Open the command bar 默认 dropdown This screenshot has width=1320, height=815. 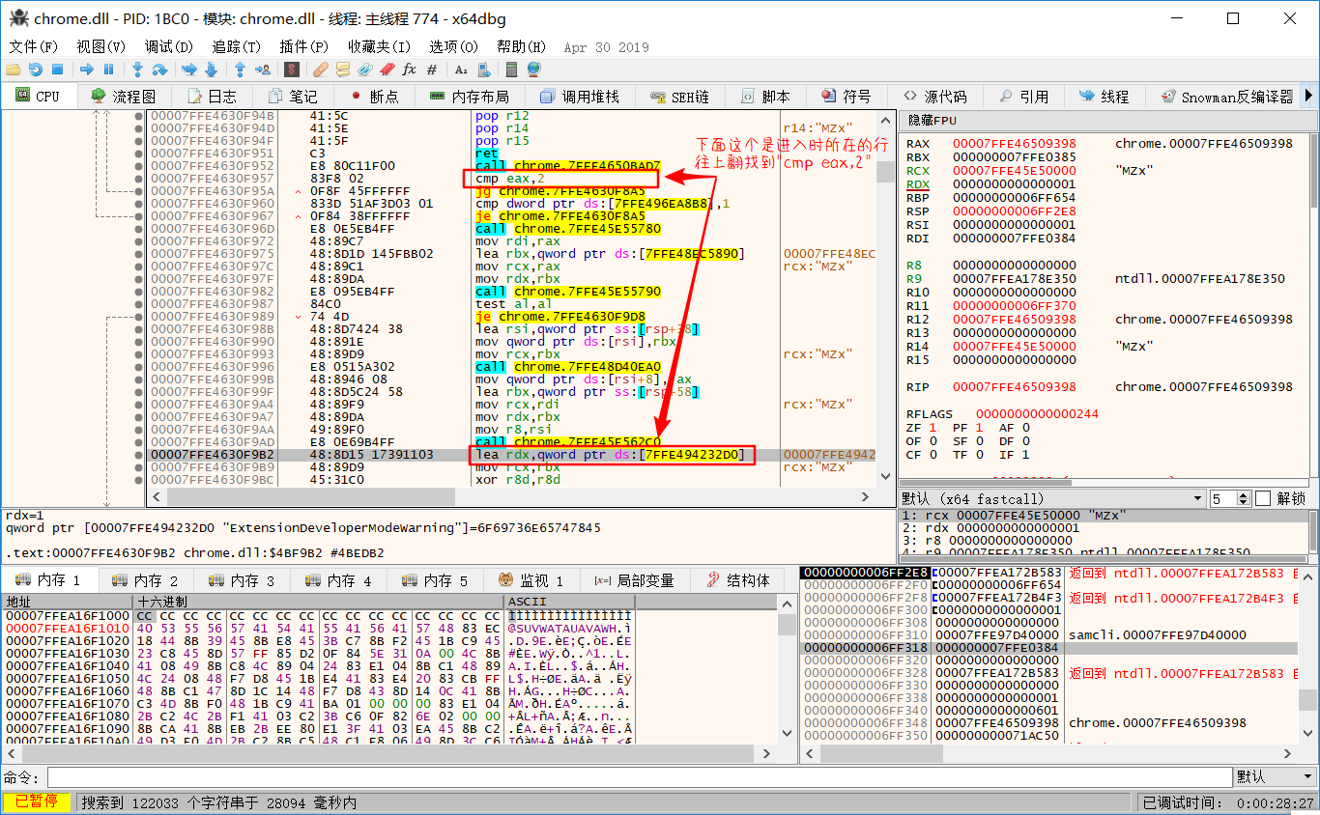1276,777
